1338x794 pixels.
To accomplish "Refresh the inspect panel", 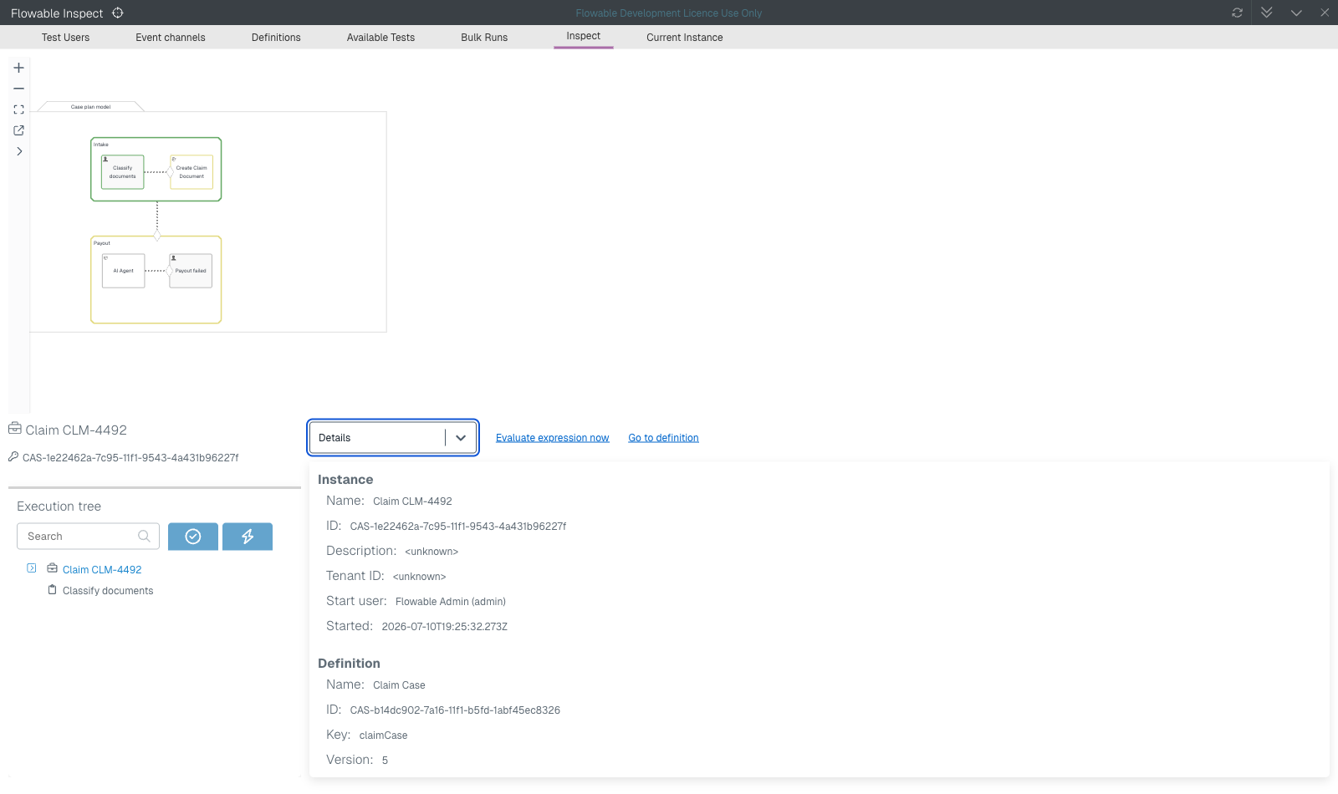I will tap(1237, 13).
